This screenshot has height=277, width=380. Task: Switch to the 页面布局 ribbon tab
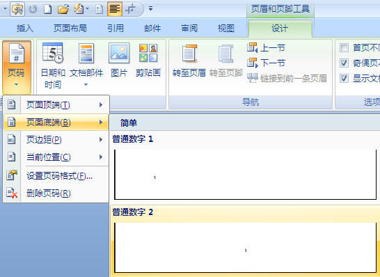point(70,29)
